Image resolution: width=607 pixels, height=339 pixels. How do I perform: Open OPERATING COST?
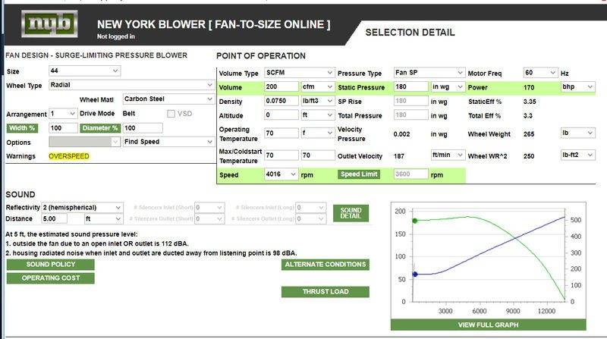(x=51, y=278)
